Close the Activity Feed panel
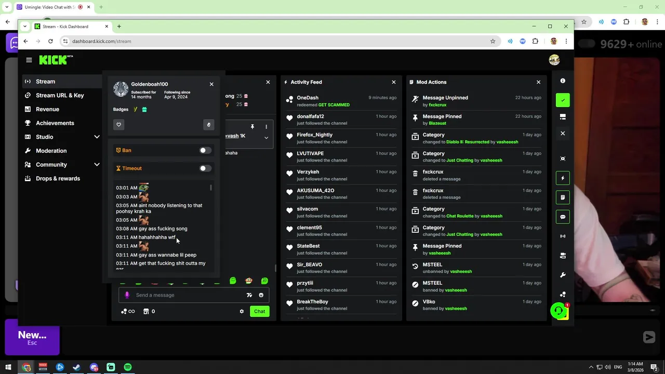 tap(394, 82)
